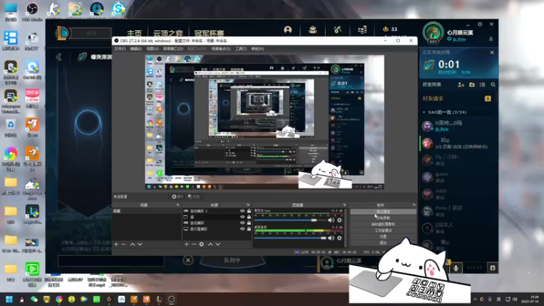Toggle lock of third OBS source
Image resolution: width=544 pixels, height=306 pixels.
(x=249, y=223)
